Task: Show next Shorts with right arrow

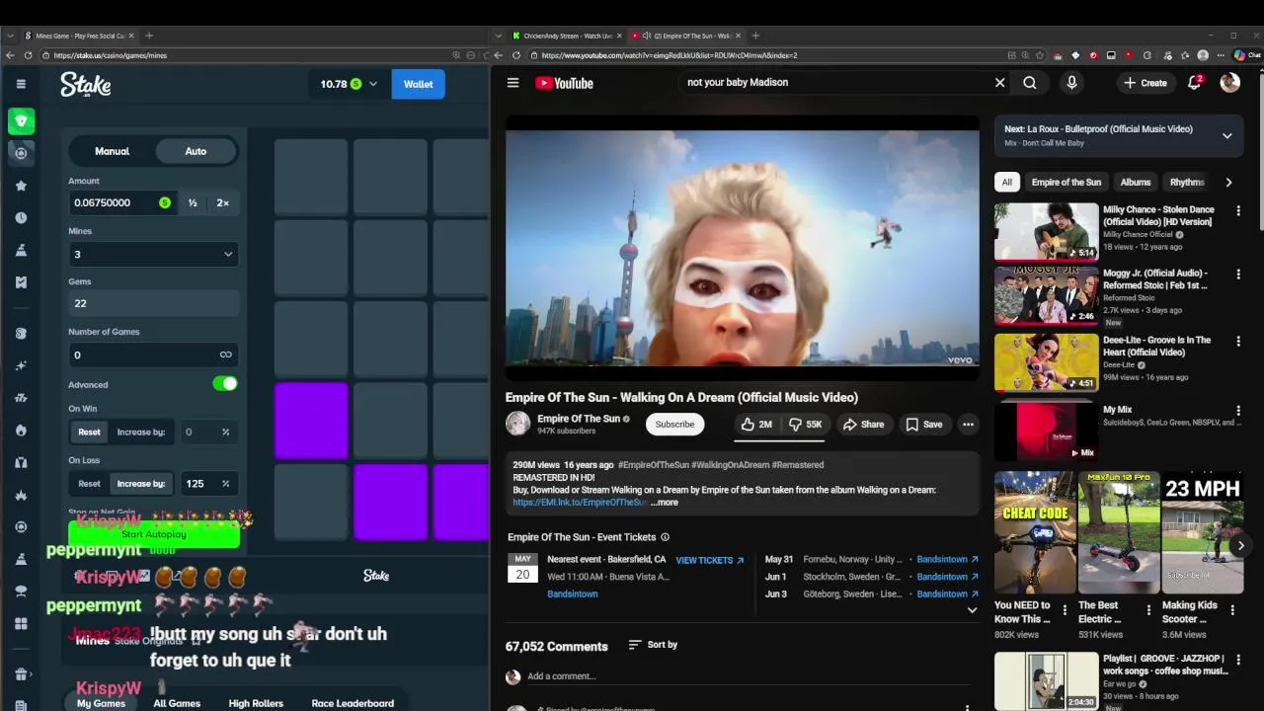Action: coord(1241,545)
